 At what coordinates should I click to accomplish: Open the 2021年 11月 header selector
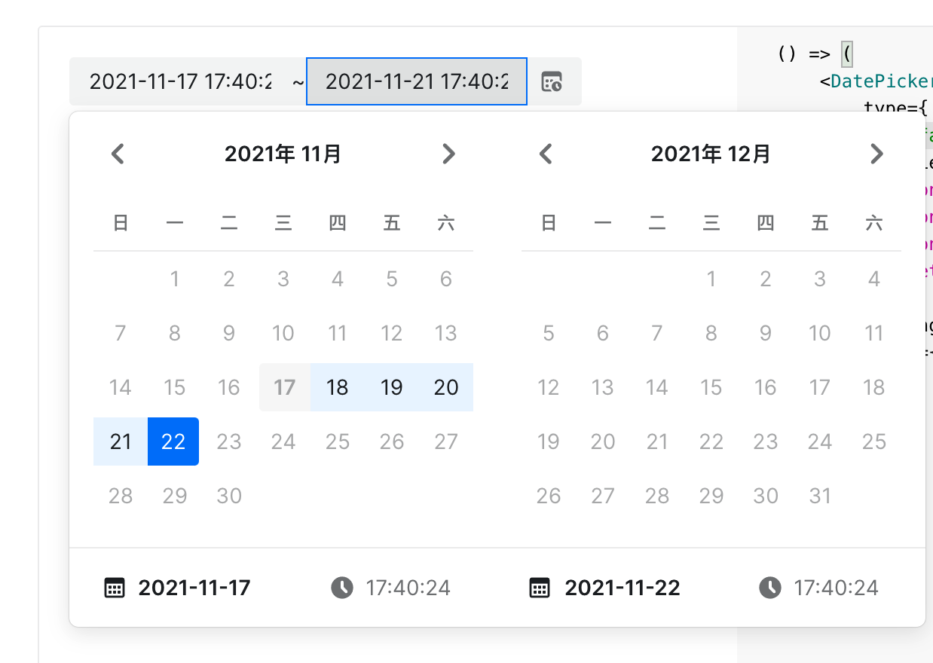tap(283, 154)
